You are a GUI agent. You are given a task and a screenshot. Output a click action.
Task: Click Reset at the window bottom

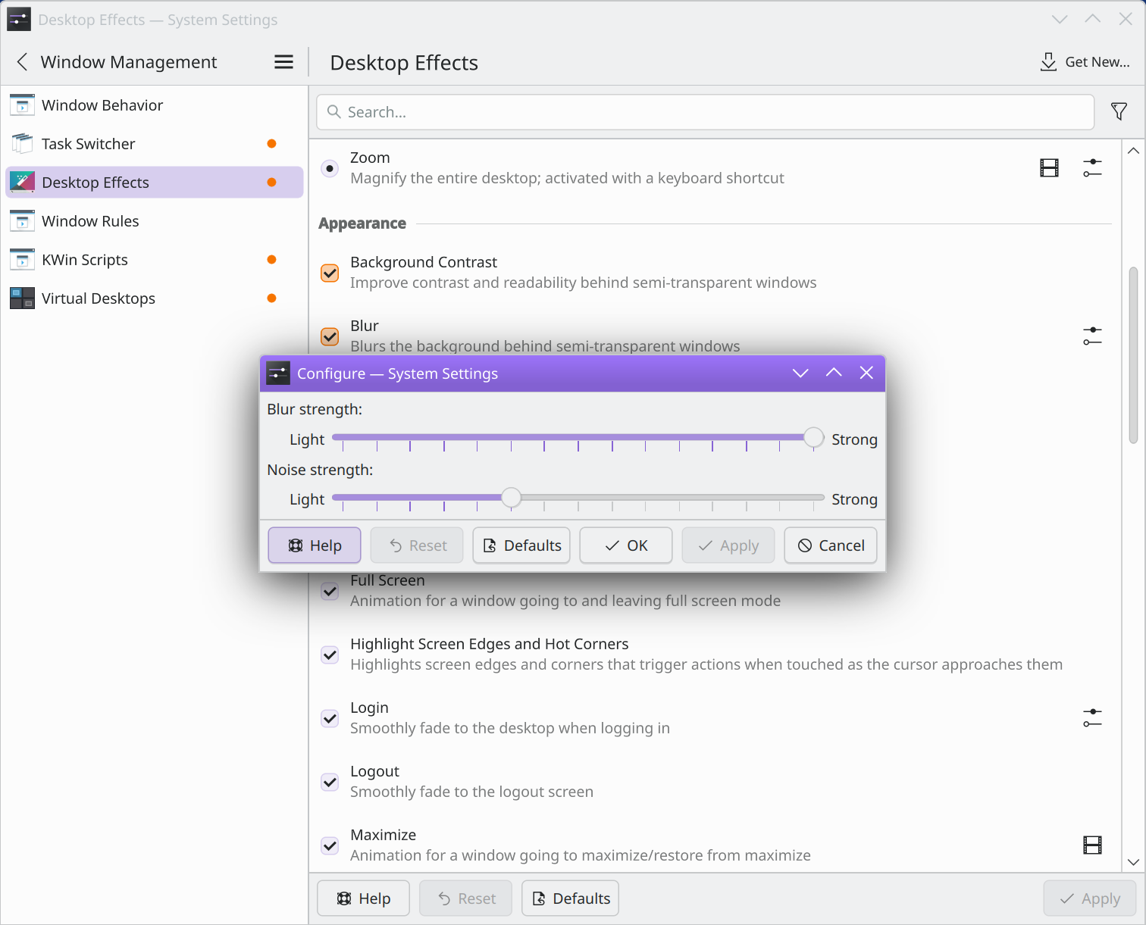click(466, 898)
